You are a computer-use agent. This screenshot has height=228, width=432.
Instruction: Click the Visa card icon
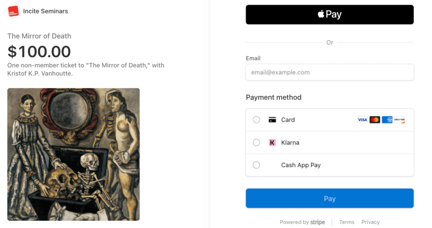click(x=362, y=120)
